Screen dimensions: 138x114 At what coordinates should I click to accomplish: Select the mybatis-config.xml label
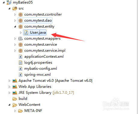[40, 69]
